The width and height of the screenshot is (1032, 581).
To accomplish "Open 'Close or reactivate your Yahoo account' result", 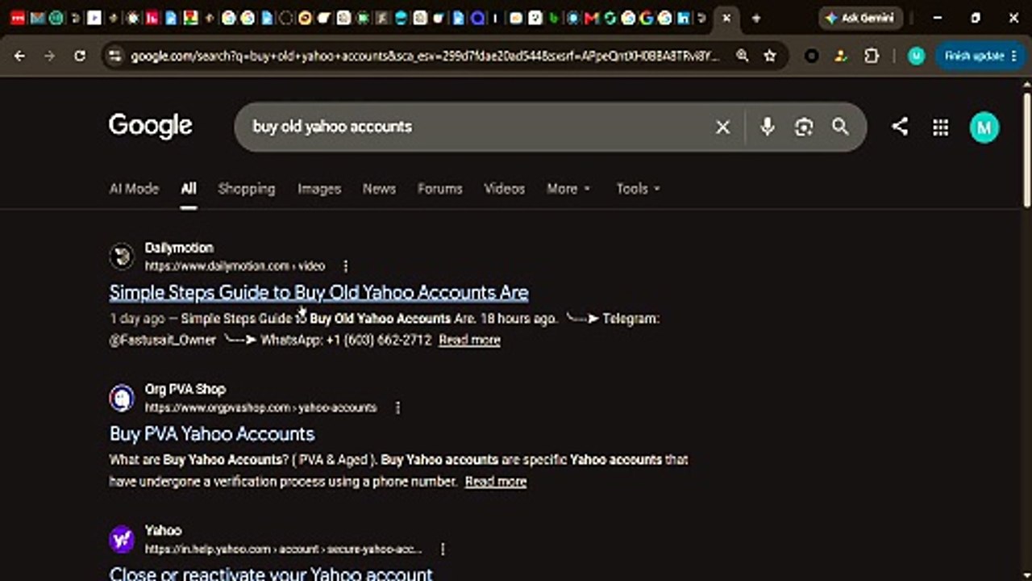I will [271, 575].
